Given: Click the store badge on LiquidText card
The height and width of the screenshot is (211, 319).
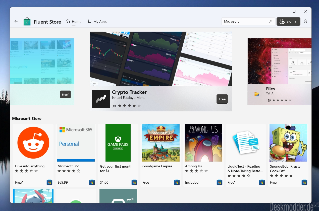Looking at the screenshot, I should 262,182.
